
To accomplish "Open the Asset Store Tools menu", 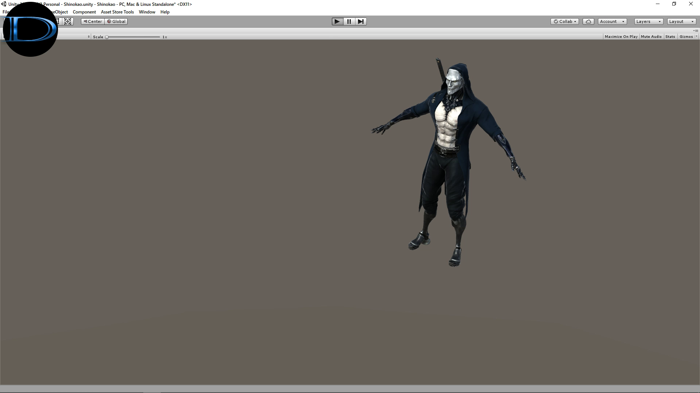I will point(117,12).
